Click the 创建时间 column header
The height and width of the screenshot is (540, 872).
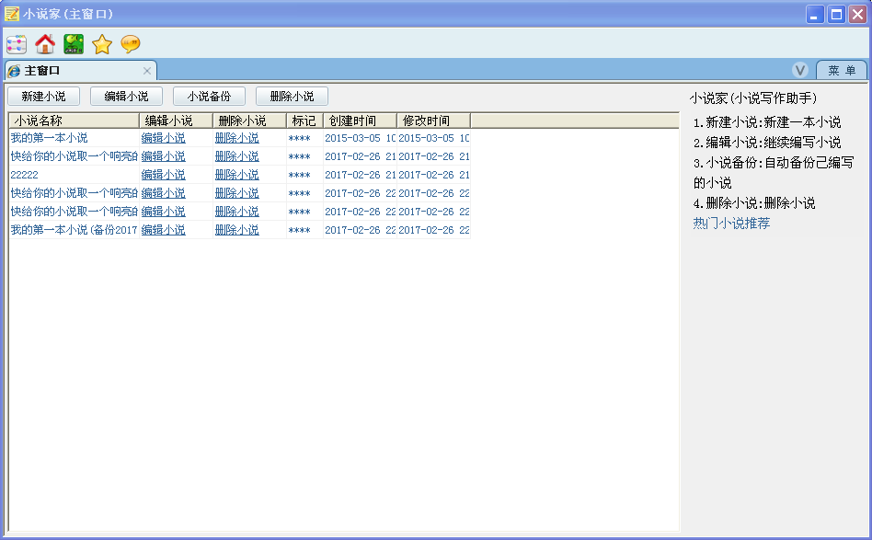pyautogui.click(x=355, y=120)
